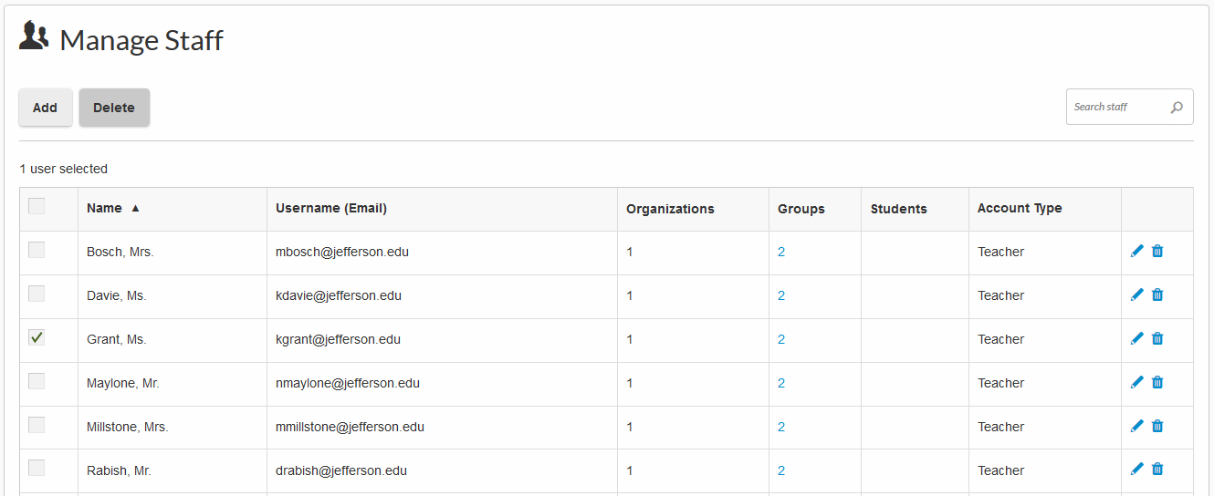
Task: Edit Mr. Maylone via pencil icon
Action: 1136,382
